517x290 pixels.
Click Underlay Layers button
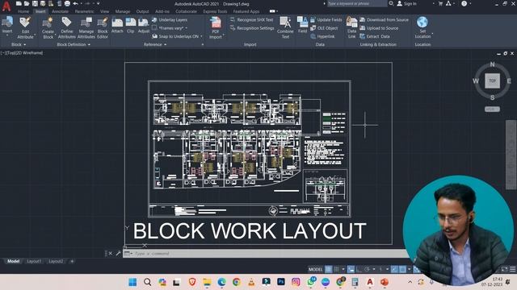click(x=170, y=19)
